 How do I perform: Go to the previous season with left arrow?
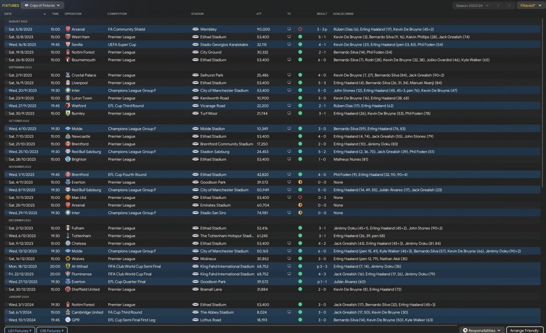[499, 6]
